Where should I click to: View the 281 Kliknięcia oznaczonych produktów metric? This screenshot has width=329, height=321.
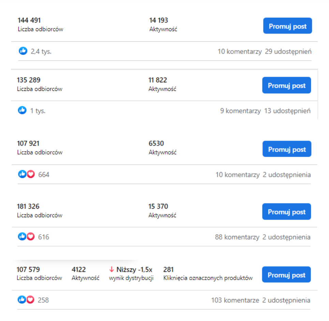[x=208, y=273]
